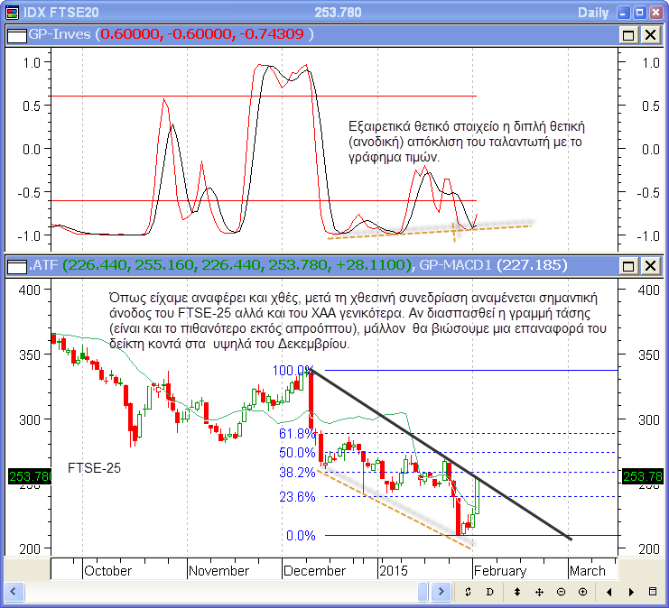The width and height of the screenshot is (669, 608).
Task: Click the security symbol icon in the chart toolbar
Action: pyautogui.click(x=468, y=592)
